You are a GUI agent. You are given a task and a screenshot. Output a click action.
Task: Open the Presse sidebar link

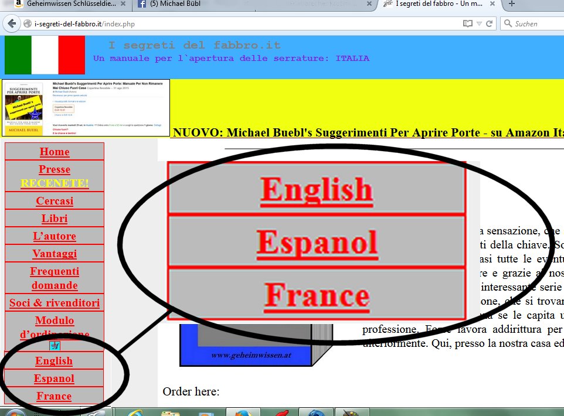point(55,169)
